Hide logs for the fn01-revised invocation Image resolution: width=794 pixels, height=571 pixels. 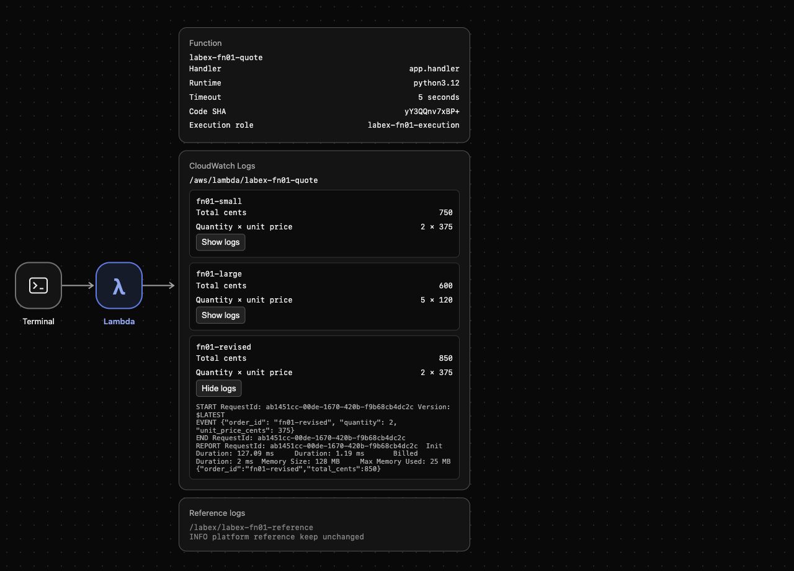[x=218, y=389]
